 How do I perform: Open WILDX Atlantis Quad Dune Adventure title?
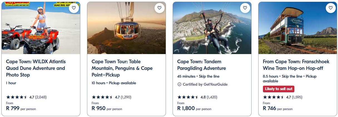pyautogui.click(x=36, y=68)
